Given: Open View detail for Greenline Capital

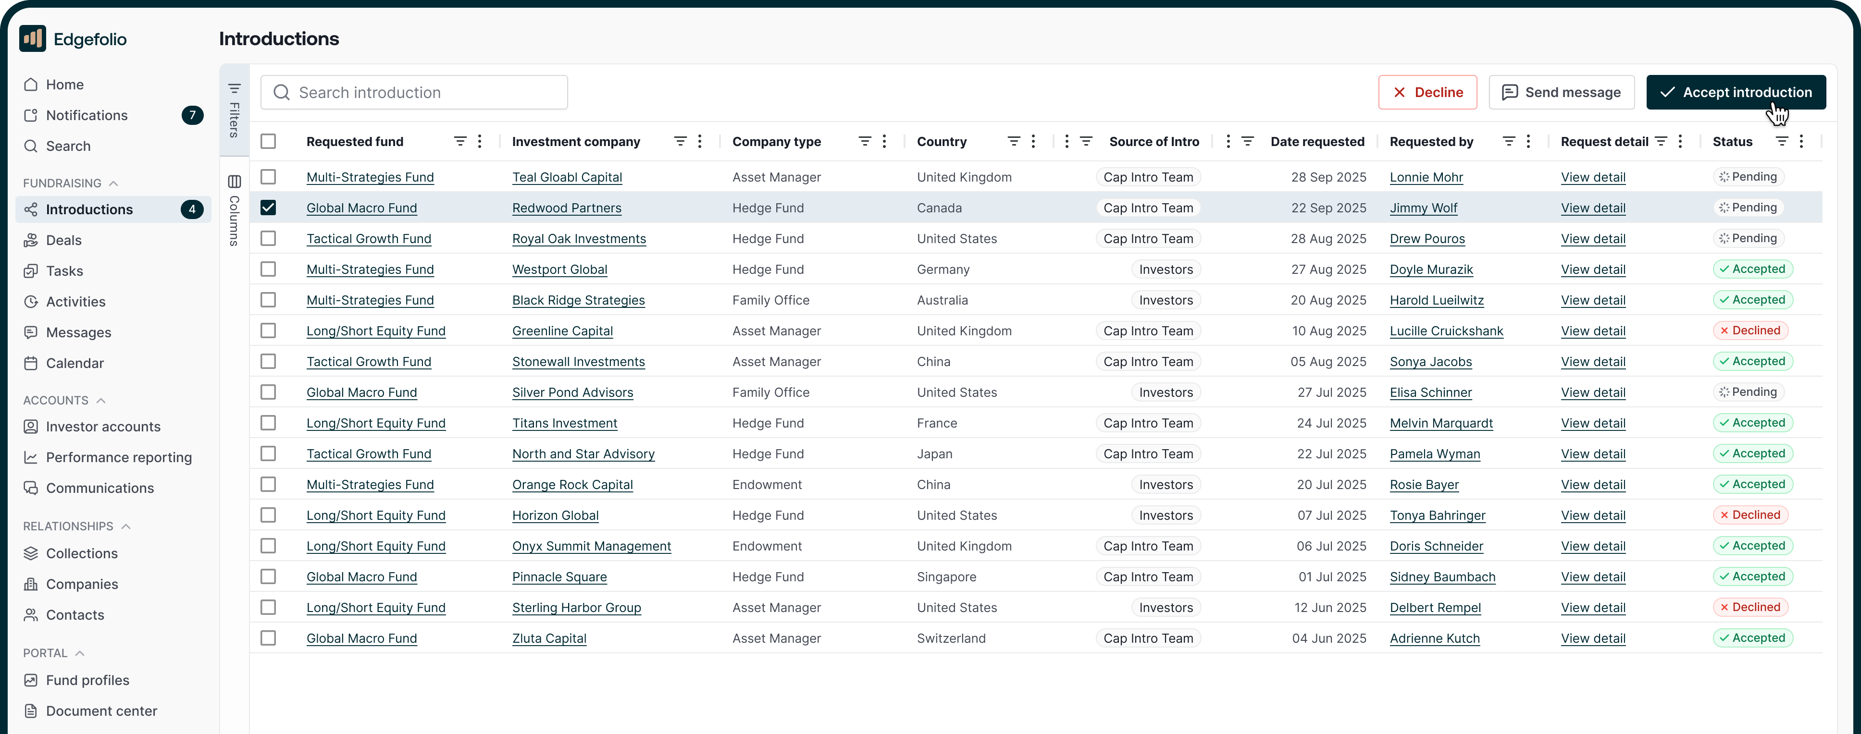Looking at the screenshot, I should tap(1593, 330).
